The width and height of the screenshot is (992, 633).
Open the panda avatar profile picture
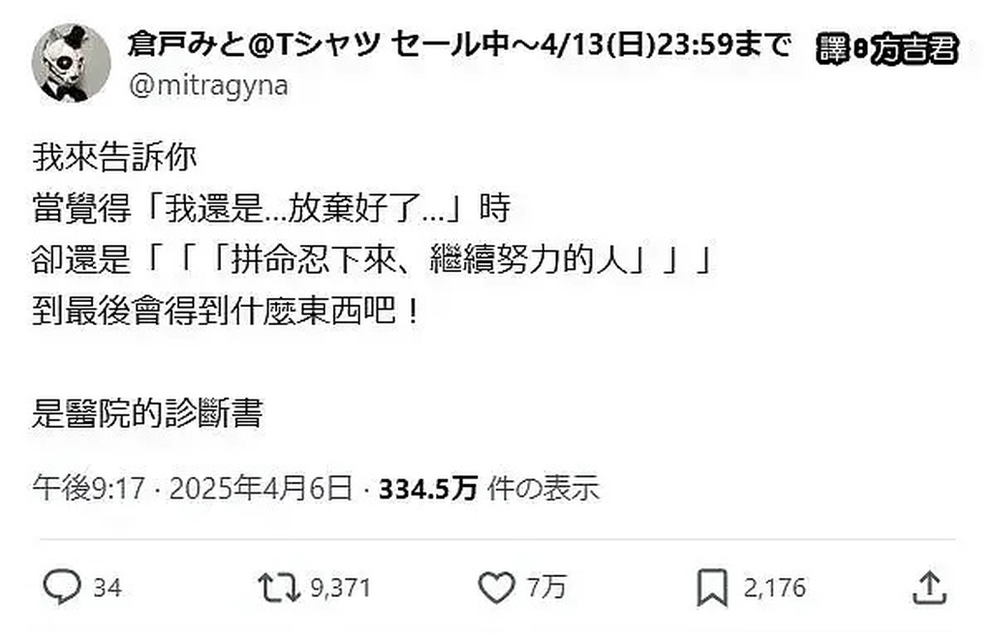(71, 63)
